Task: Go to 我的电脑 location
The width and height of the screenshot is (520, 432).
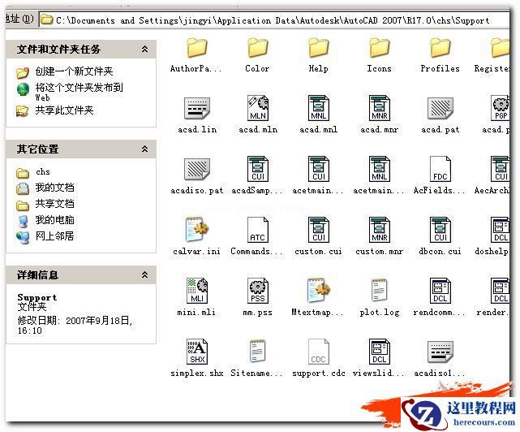Action: pos(54,220)
